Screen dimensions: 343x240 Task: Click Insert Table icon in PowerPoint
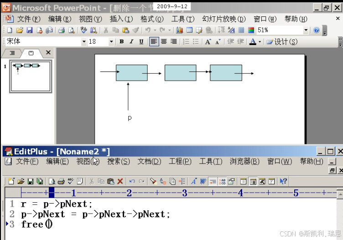point(189,30)
